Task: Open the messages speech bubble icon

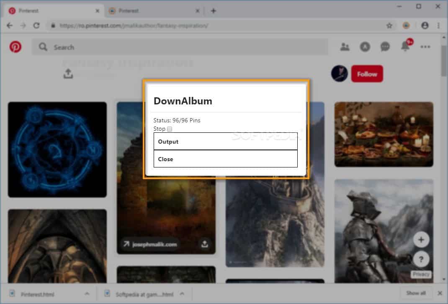Action: [385, 47]
